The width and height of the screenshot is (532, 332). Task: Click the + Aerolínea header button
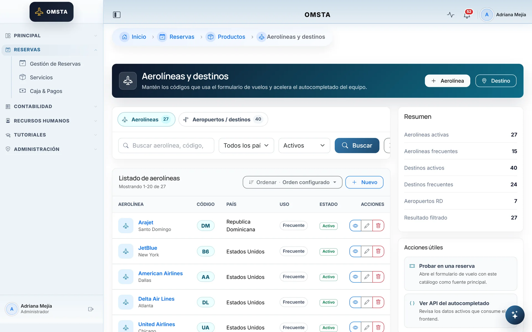447,81
